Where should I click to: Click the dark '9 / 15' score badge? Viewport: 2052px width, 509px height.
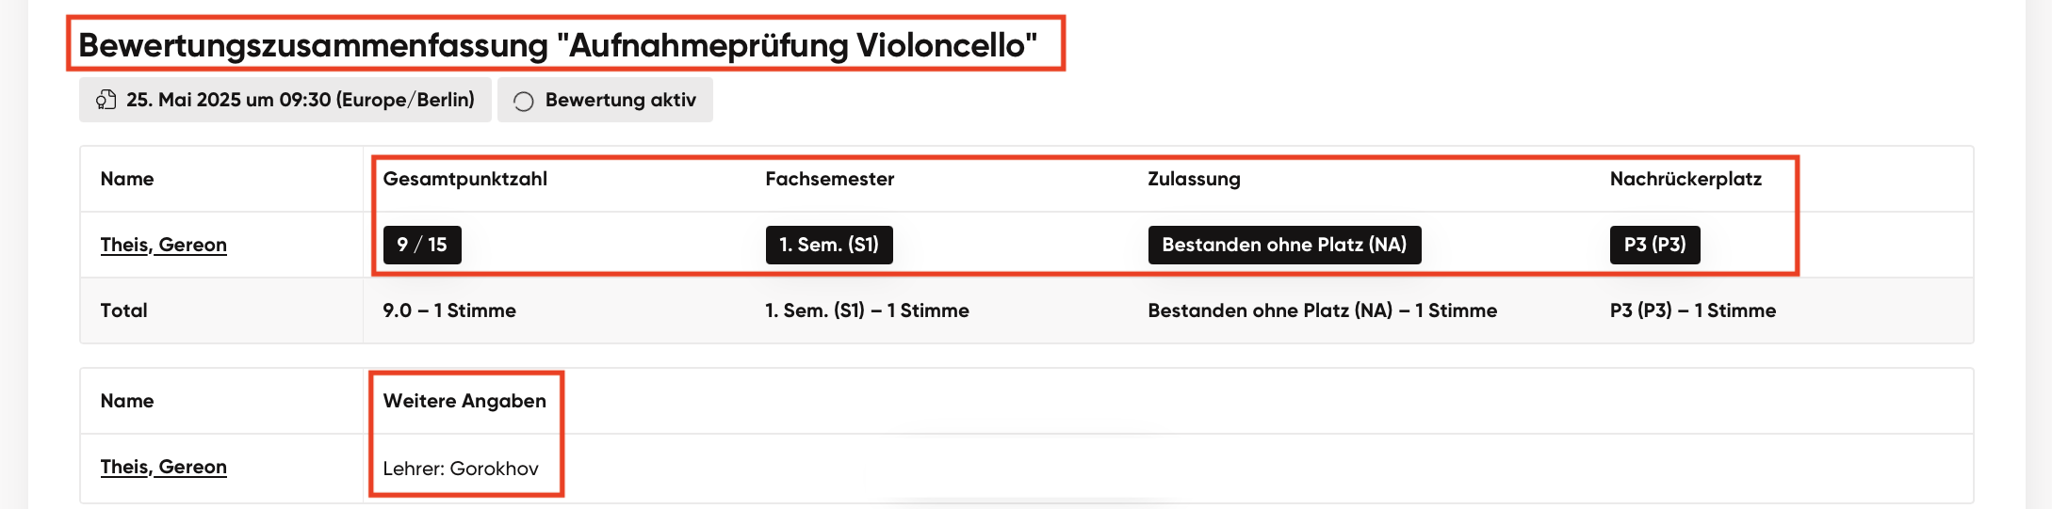[x=422, y=245]
